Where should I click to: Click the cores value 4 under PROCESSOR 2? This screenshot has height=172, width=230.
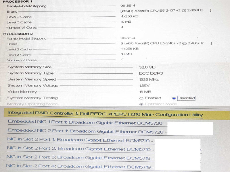click(x=122, y=60)
